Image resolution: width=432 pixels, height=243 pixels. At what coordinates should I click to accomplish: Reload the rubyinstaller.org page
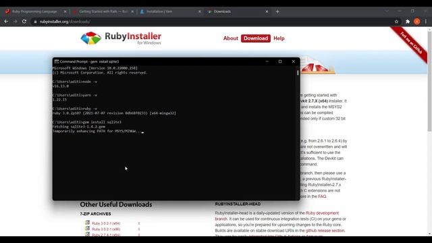coord(24,22)
